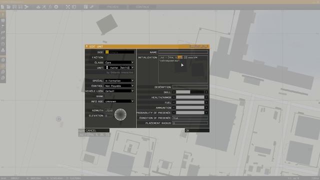Cancel the Edit Unit dialog
The width and height of the screenshot is (320, 180).
(97, 130)
